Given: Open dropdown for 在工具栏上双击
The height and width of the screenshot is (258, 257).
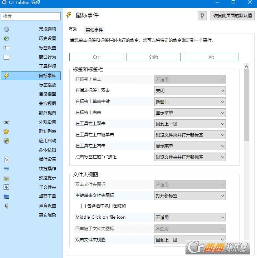Looking at the screenshot, I should tap(190, 124).
